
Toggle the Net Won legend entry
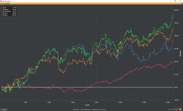click(76, 110)
